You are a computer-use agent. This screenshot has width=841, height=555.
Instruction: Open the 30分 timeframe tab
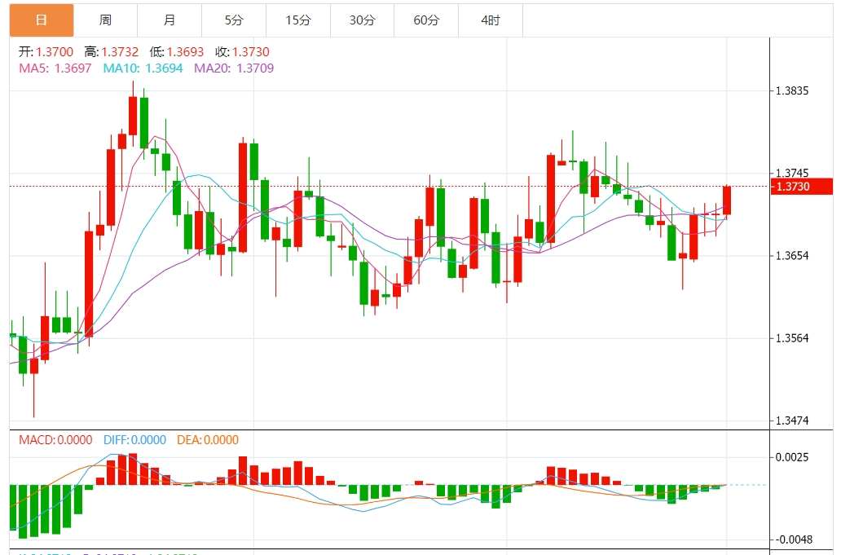tap(362, 20)
